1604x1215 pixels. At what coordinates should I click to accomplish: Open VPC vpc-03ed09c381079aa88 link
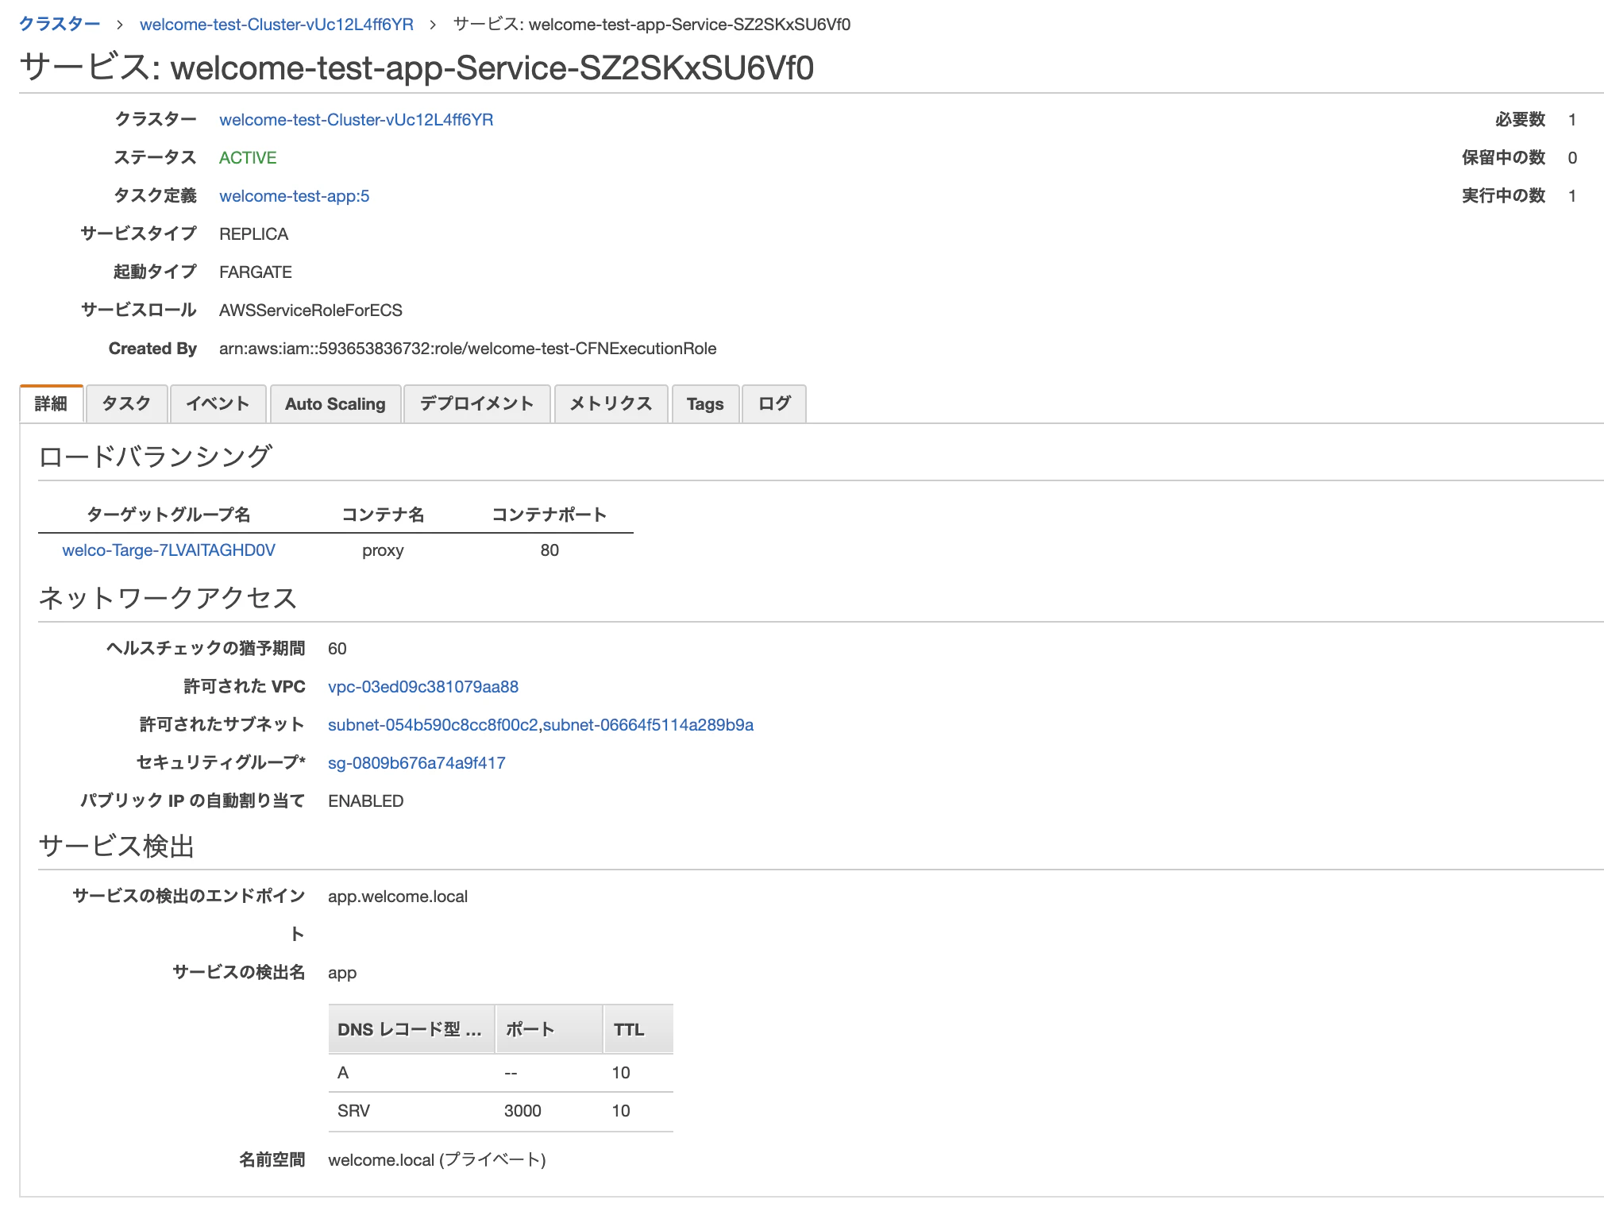pos(423,687)
